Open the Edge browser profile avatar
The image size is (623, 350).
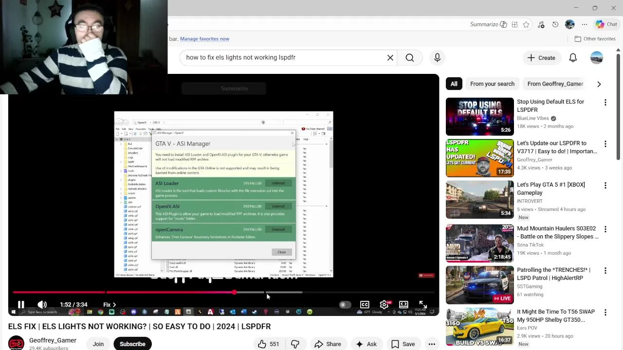pos(570,24)
